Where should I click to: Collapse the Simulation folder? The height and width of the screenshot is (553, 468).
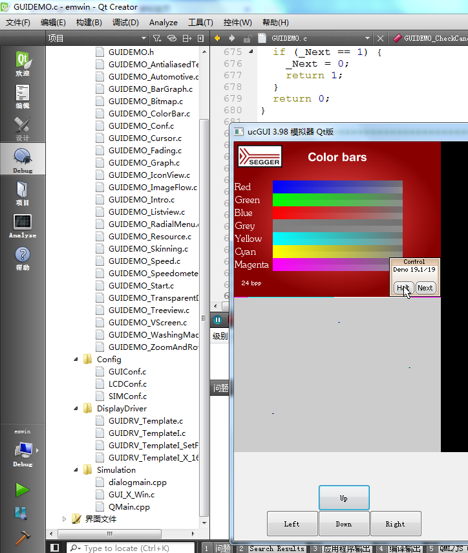click(76, 470)
